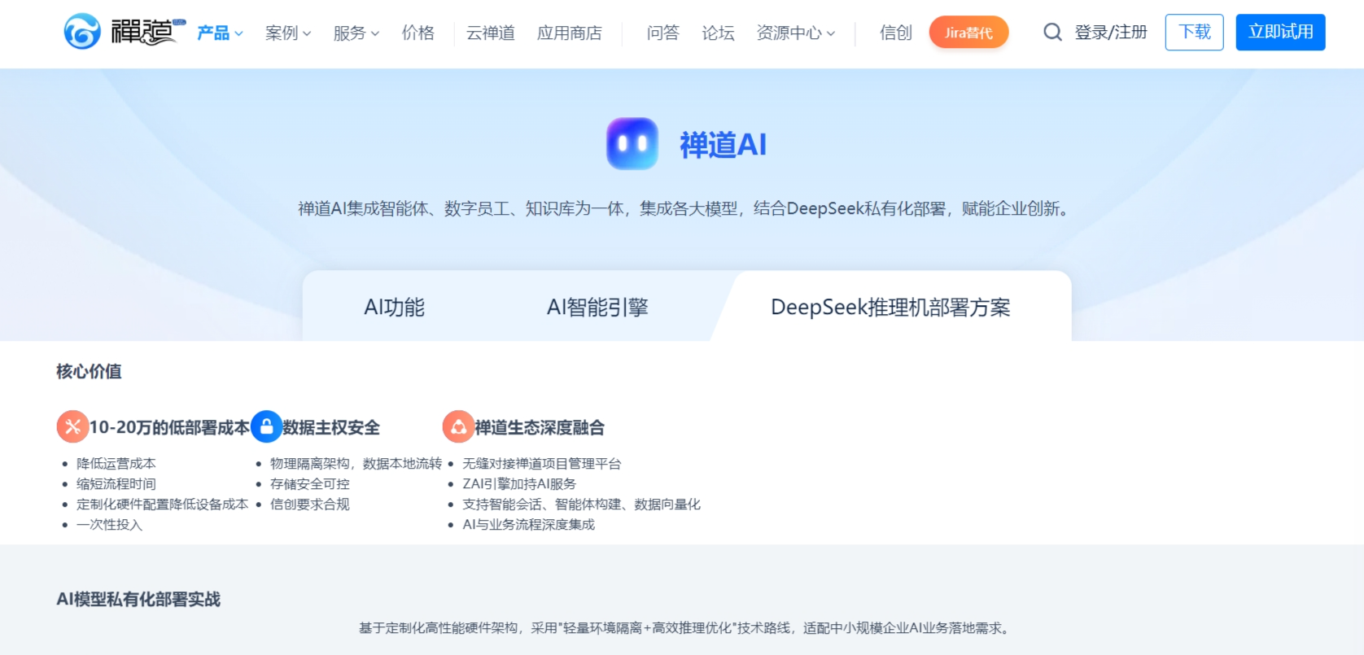Open the search magnifier icon
Image resolution: width=1364 pixels, height=655 pixels.
1052,33
